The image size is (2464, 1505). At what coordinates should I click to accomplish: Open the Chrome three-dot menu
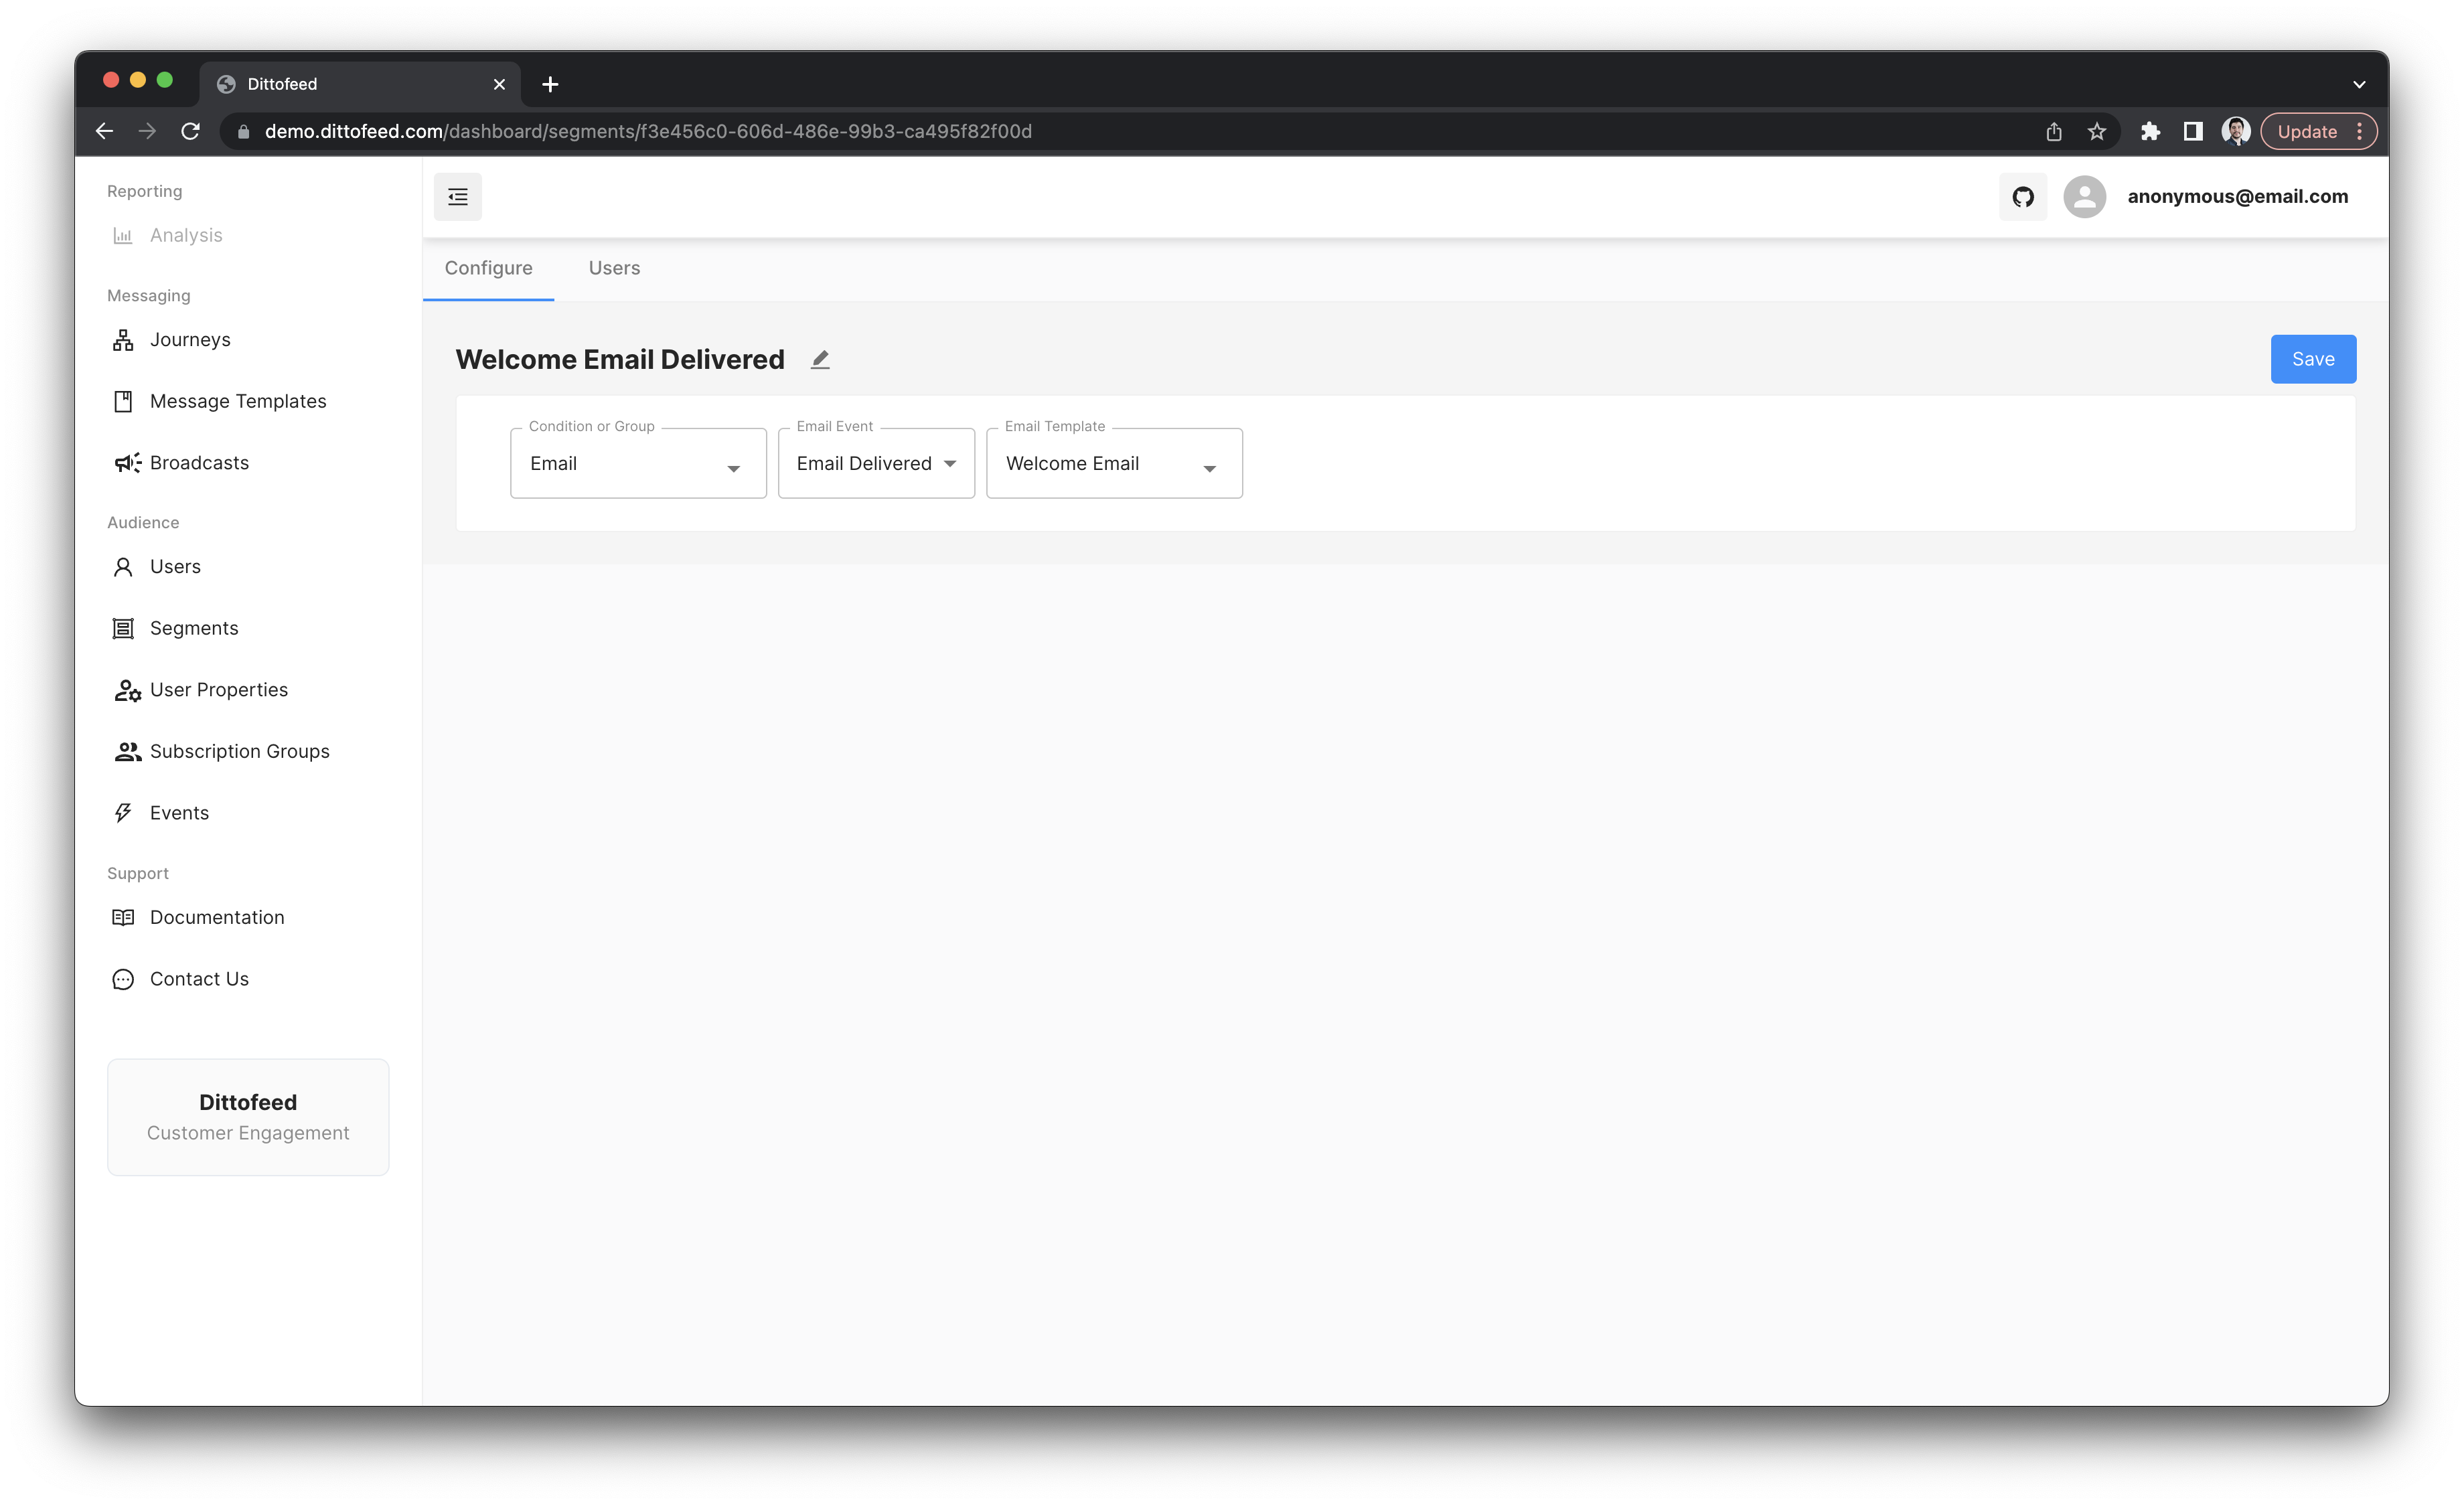[2359, 131]
